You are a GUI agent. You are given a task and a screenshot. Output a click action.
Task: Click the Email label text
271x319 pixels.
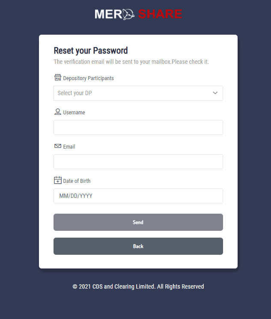click(x=69, y=147)
